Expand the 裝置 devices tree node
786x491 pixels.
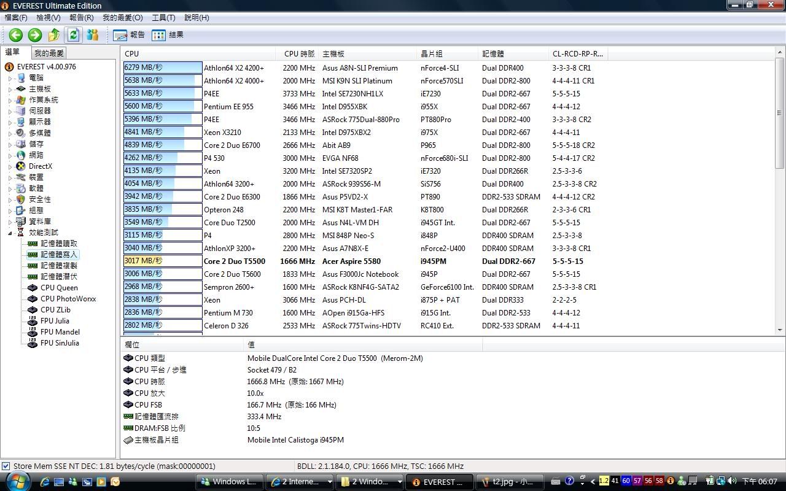[x=10, y=178]
